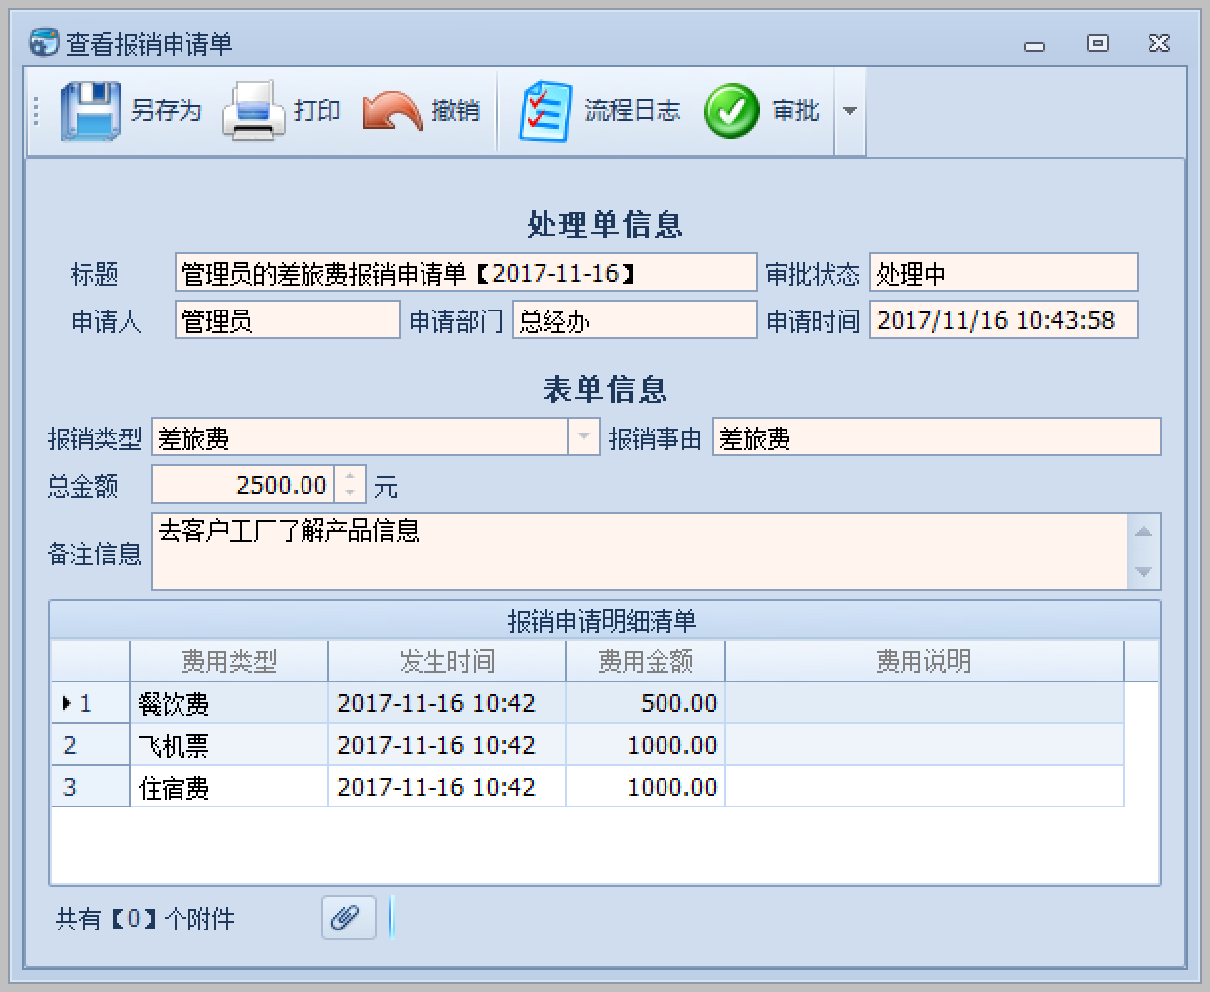1210x992 pixels.
Task: Click the 费用类型 column header
Action: point(229,661)
